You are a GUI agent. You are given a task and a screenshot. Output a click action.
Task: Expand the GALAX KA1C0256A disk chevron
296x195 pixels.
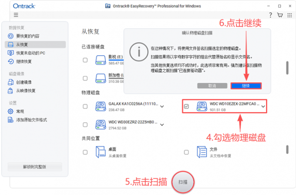click(162, 107)
